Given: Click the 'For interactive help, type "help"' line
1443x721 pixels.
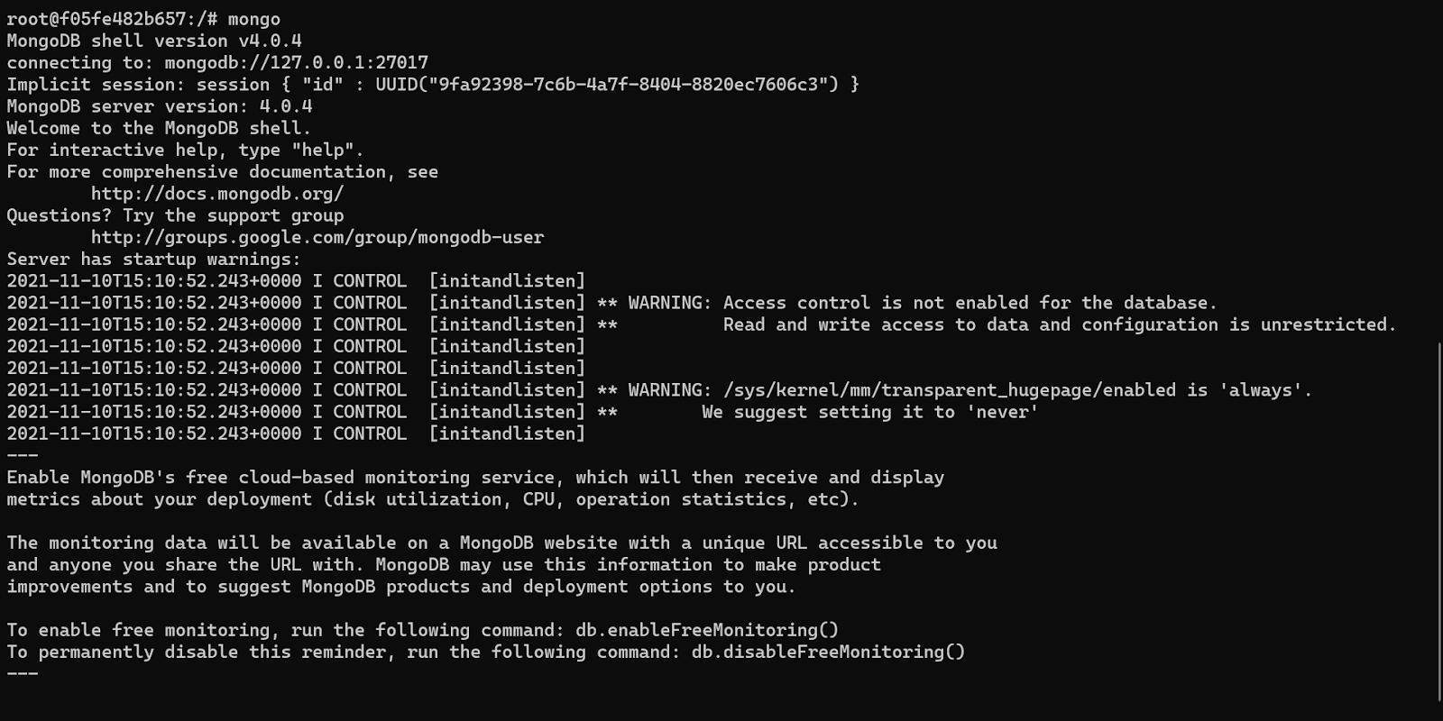Looking at the screenshot, I should coord(185,151).
